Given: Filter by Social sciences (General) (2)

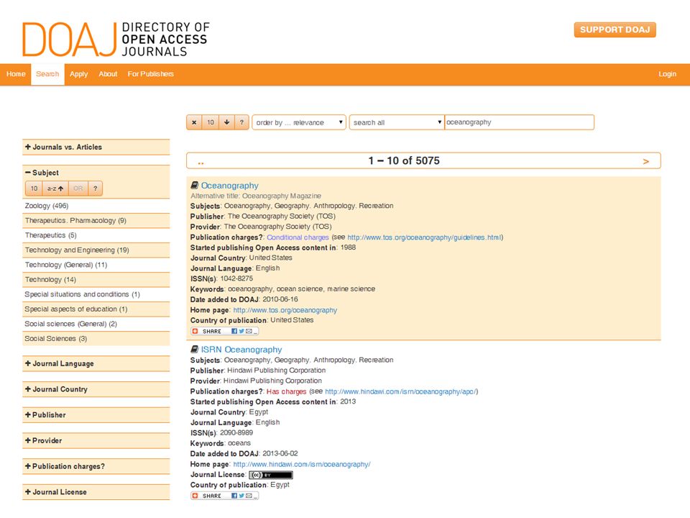Looking at the screenshot, I should (x=96, y=324).
